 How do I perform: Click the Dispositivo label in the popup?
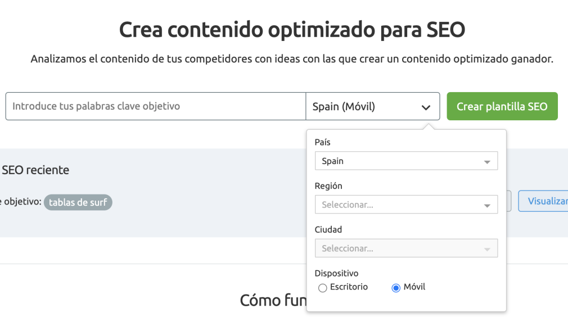point(336,274)
